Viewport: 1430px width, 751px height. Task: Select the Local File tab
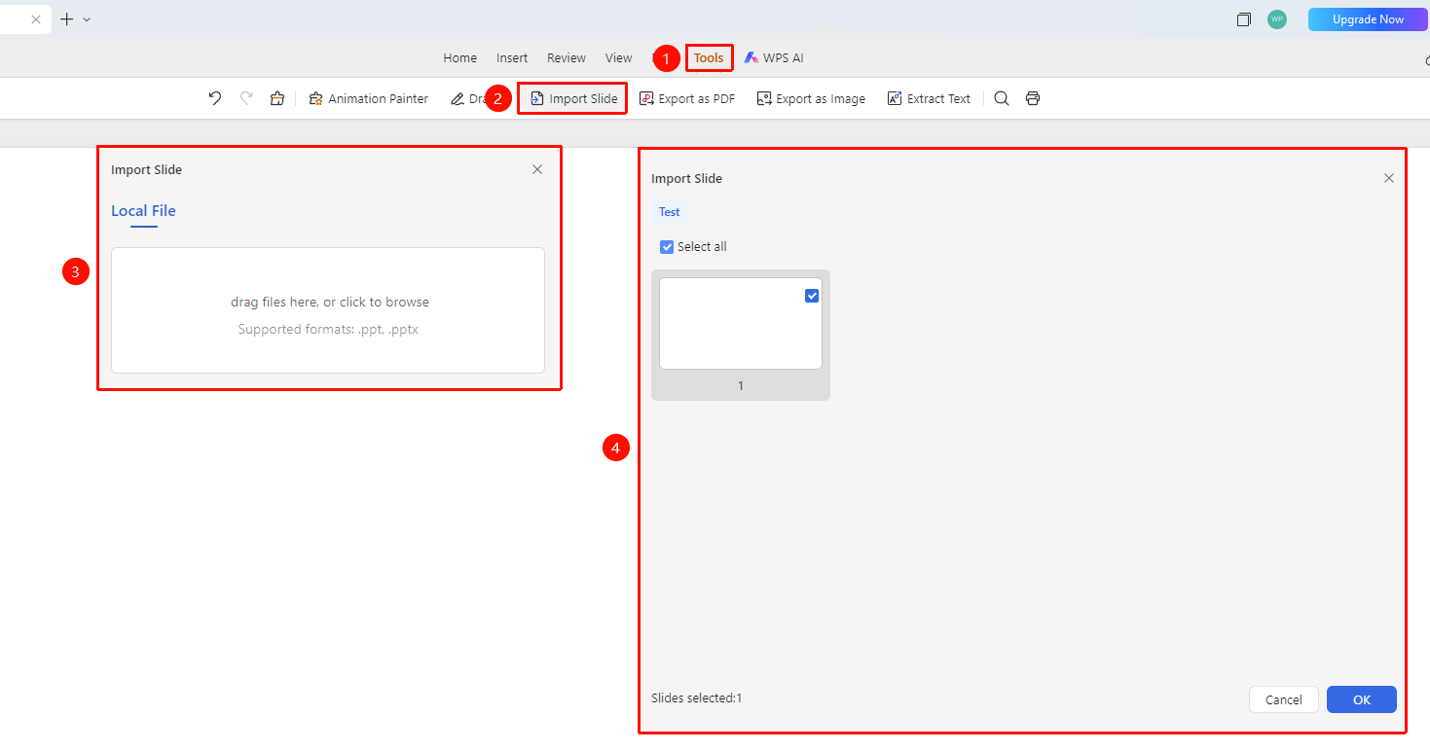tap(143, 211)
